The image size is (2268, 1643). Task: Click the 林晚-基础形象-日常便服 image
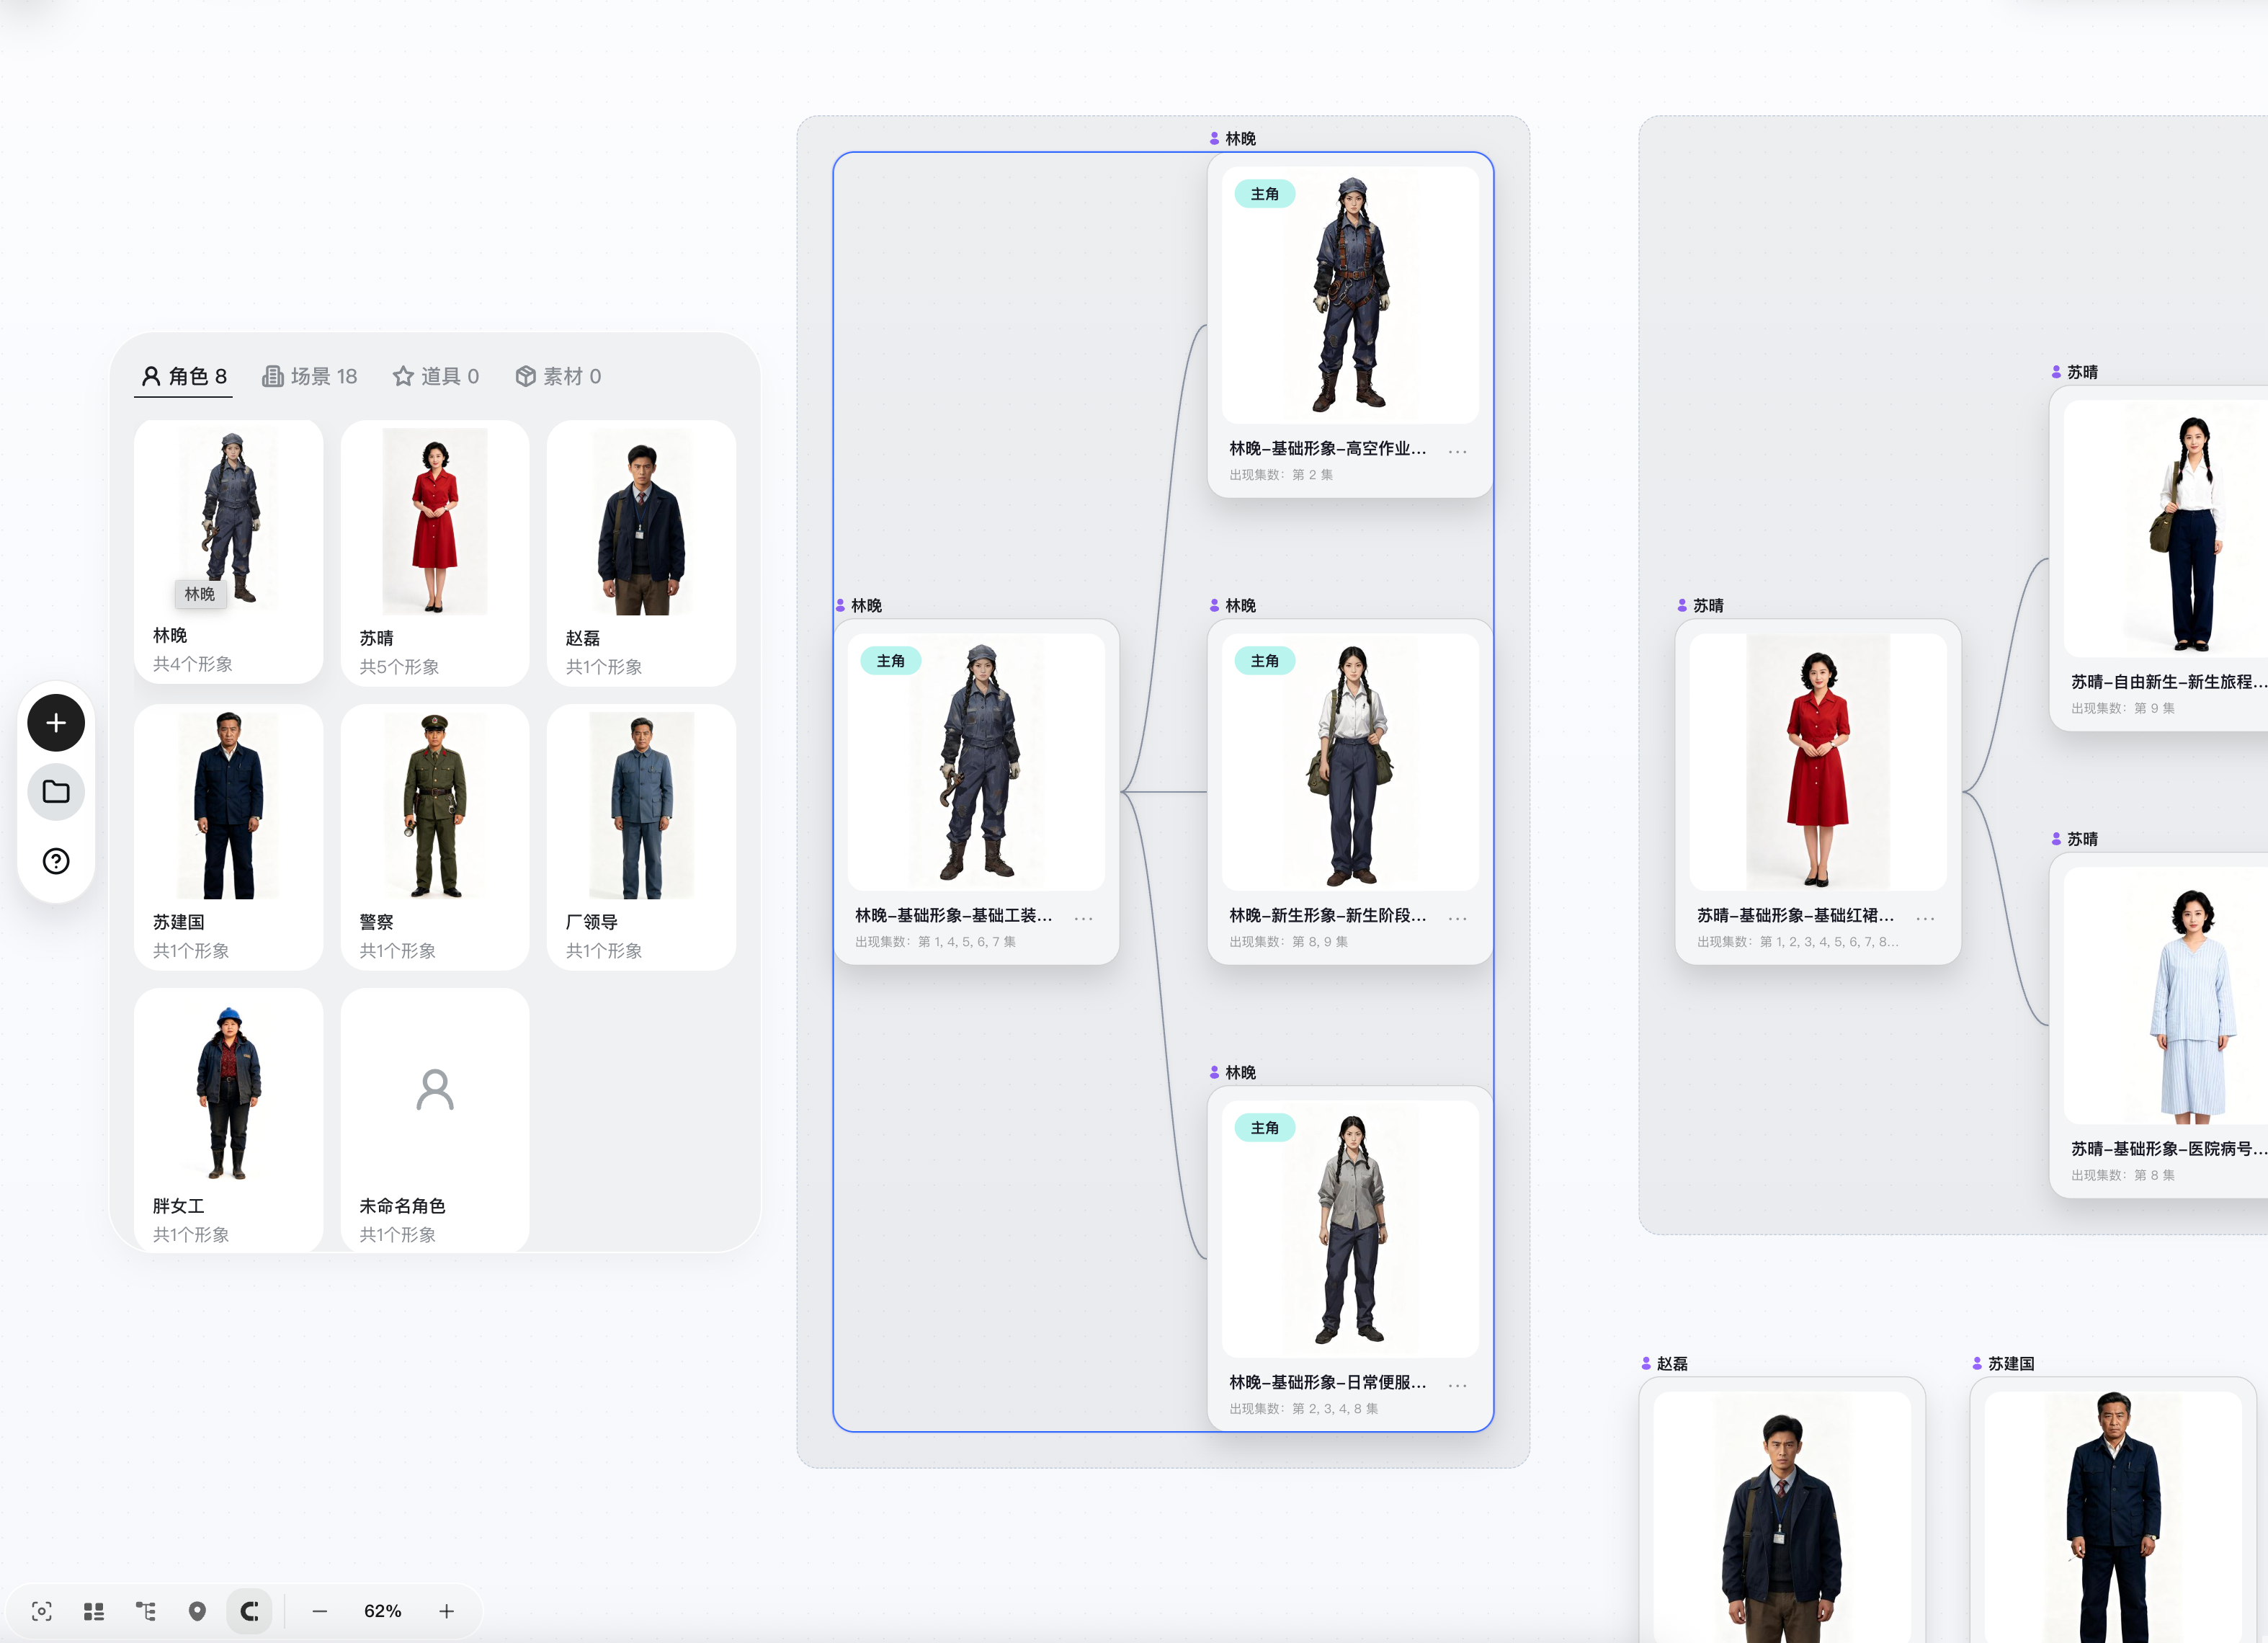pos(1350,1229)
